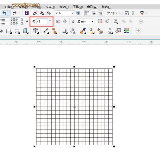Select the Ellipse tool
Viewport: 160px width, 159px height.
[x=17, y=31]
